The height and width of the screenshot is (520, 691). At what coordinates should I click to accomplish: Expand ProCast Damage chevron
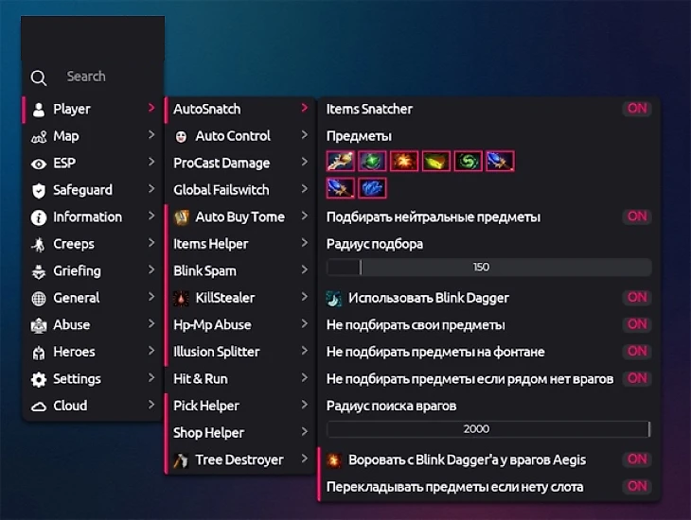point(305,162)
